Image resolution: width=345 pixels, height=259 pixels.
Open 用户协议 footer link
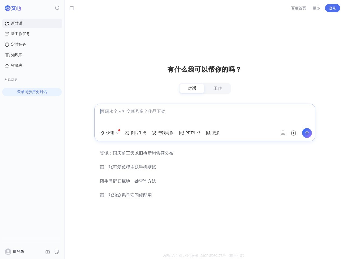(237, 256)
